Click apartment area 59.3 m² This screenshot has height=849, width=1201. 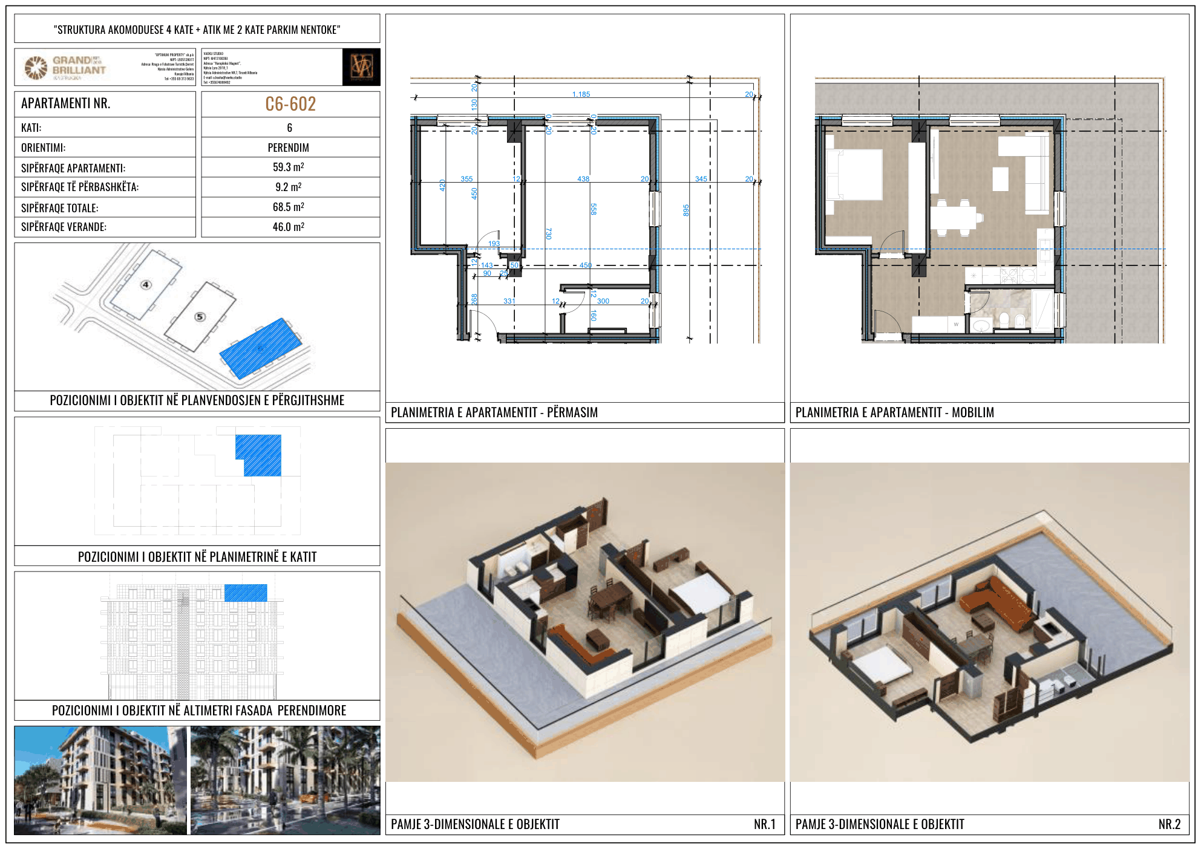coord(289,167)
